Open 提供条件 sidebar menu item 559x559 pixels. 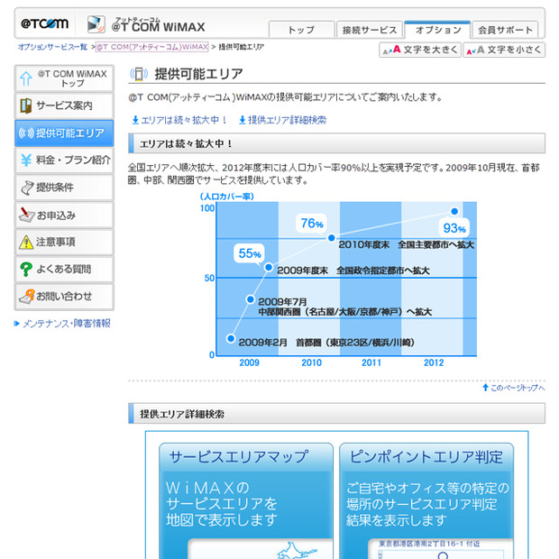[x=64, y=188]
